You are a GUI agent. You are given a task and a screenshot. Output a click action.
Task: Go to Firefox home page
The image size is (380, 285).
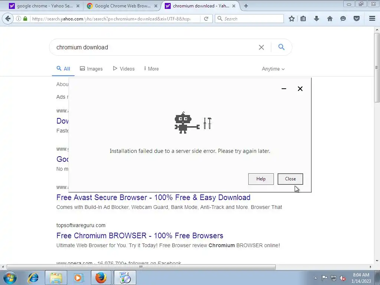pos(330,19)
